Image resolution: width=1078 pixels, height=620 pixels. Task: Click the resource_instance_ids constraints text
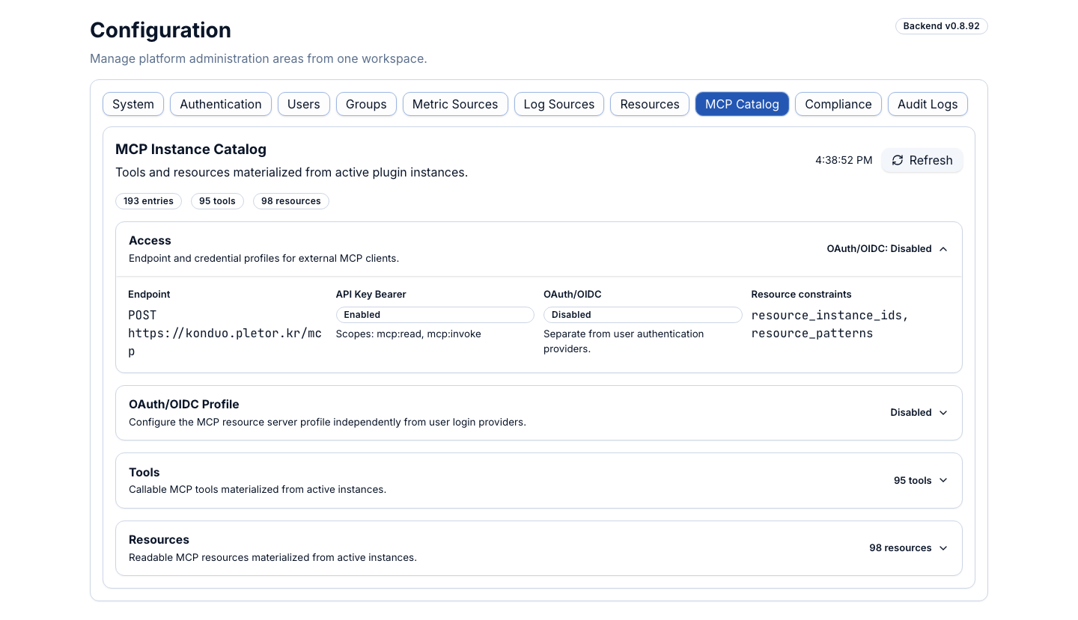tap(830, 325)
